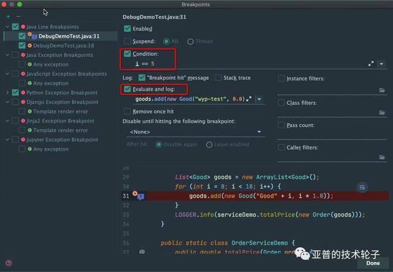Image resolution: width=393 pixels, height=272 pixels.
Task: Select DebugDemoTest.java:38 in breakpoint tree
Action: click(64, 45)
